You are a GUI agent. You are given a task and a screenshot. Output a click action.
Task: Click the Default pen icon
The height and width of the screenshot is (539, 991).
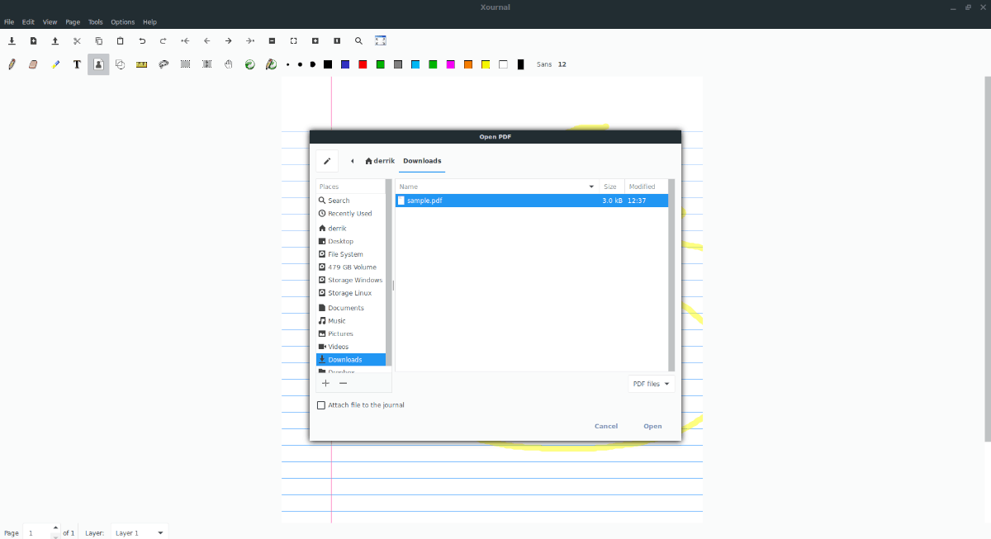click(271, 64)
